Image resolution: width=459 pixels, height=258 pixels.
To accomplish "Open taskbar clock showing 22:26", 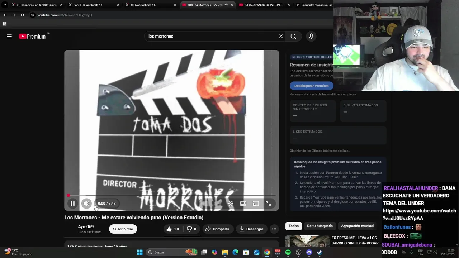I will pos(448,252).
